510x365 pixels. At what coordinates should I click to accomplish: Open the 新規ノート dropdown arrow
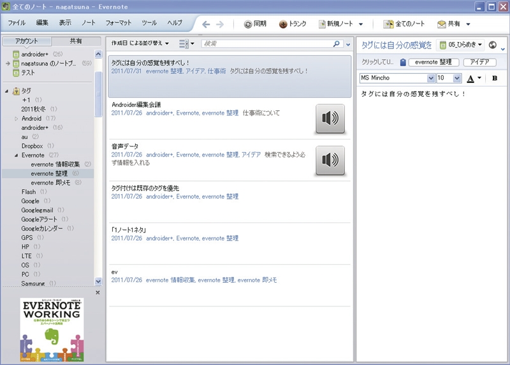(x=361, y=24)
